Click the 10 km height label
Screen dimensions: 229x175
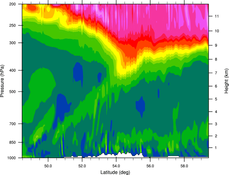(x=217, y=31)
